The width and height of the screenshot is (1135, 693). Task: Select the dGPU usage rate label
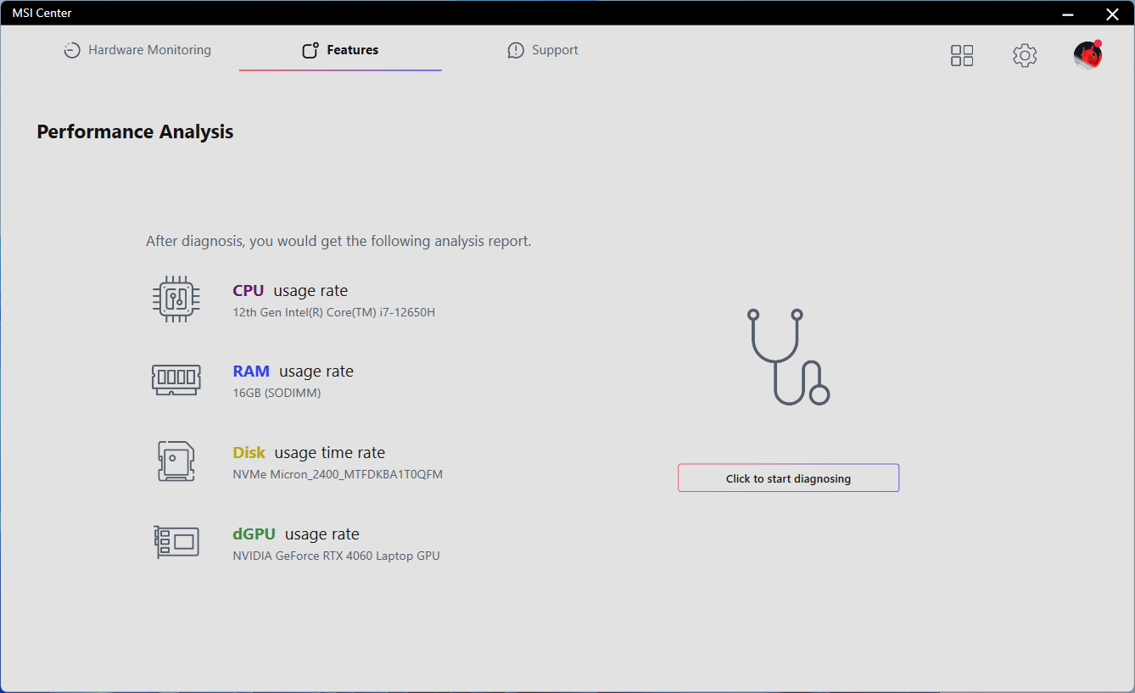click(x=296, y=534)
